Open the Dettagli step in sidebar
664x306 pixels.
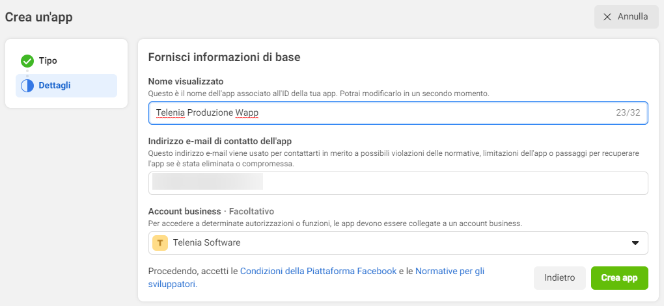[66, 86]
